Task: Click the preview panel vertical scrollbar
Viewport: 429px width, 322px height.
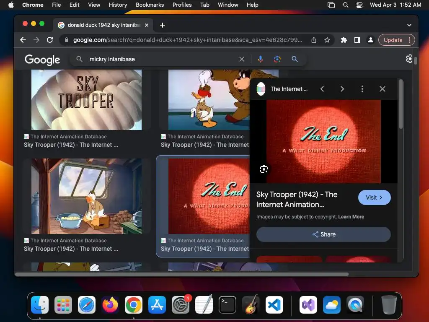Action: coord(401,104)
